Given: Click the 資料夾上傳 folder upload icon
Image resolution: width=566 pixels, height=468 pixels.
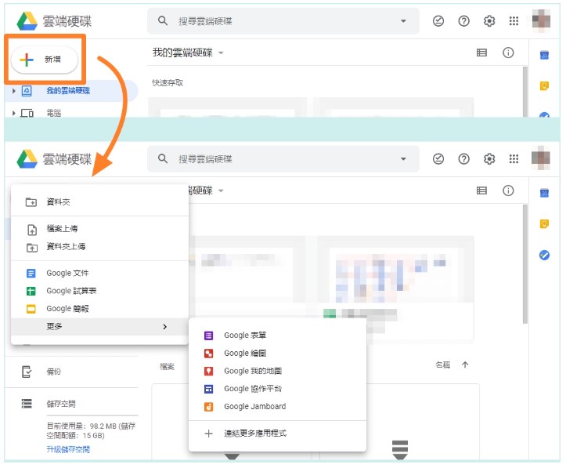Looking at the screenshot, I should click(31, 247).
